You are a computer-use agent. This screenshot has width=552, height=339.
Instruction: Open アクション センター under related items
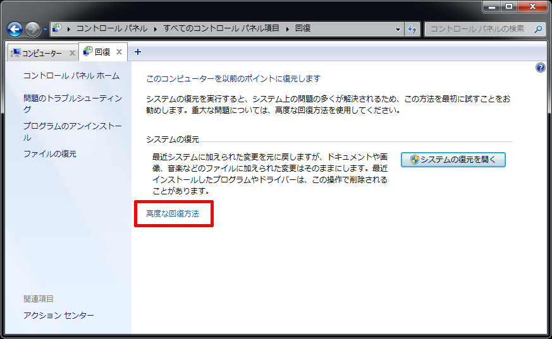pos(58,315)
